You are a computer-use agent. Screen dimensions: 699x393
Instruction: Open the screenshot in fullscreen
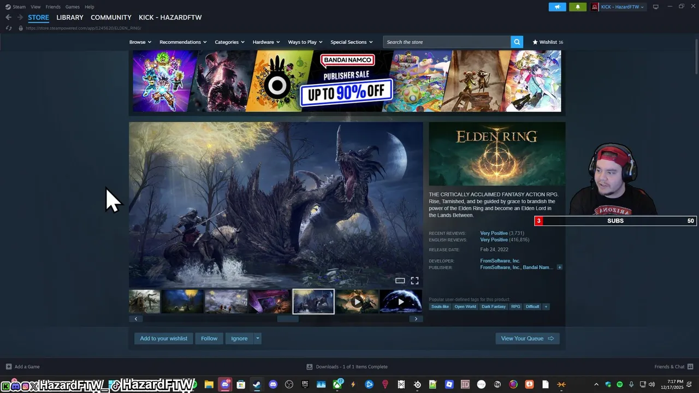point(414,281)
